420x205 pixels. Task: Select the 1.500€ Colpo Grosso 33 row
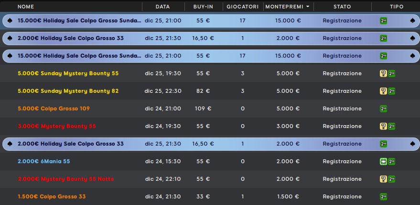click(x=210, y=197)
